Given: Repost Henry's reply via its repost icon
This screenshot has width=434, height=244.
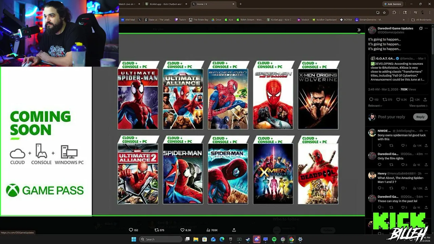Looking at the screenshot, I should [x=391, y=188].
